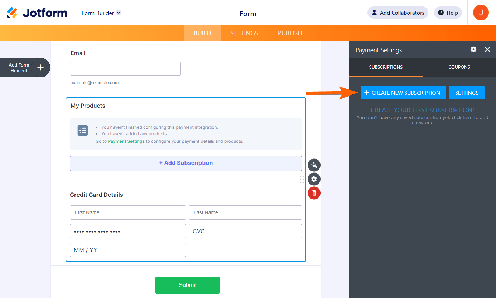The image size is (496, 298).
Task: Open Payment Settings gear icon in panel header
Action: [x=473, y=49]
